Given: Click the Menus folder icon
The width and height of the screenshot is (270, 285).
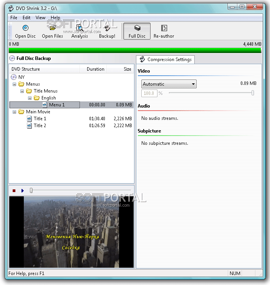Looking at the screenshot, I should (x=21, y=84).
